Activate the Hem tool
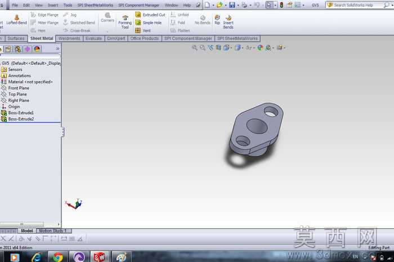Image resolution: width=394 pixels, height=262 pixels. pyautogui.click(x=38, y=30)
